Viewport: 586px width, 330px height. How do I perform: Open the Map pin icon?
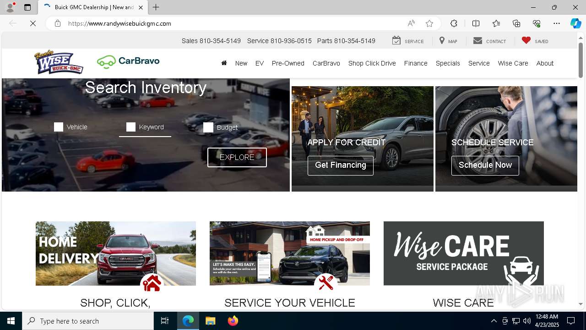442,41
